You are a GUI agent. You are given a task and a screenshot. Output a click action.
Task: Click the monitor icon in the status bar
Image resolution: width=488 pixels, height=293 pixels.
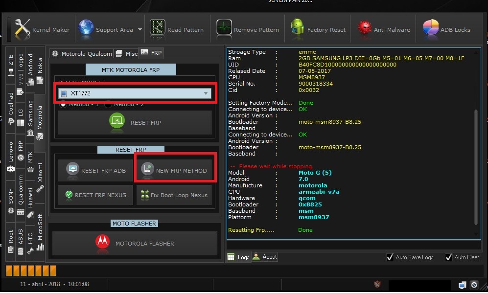[x=463, y=285]
